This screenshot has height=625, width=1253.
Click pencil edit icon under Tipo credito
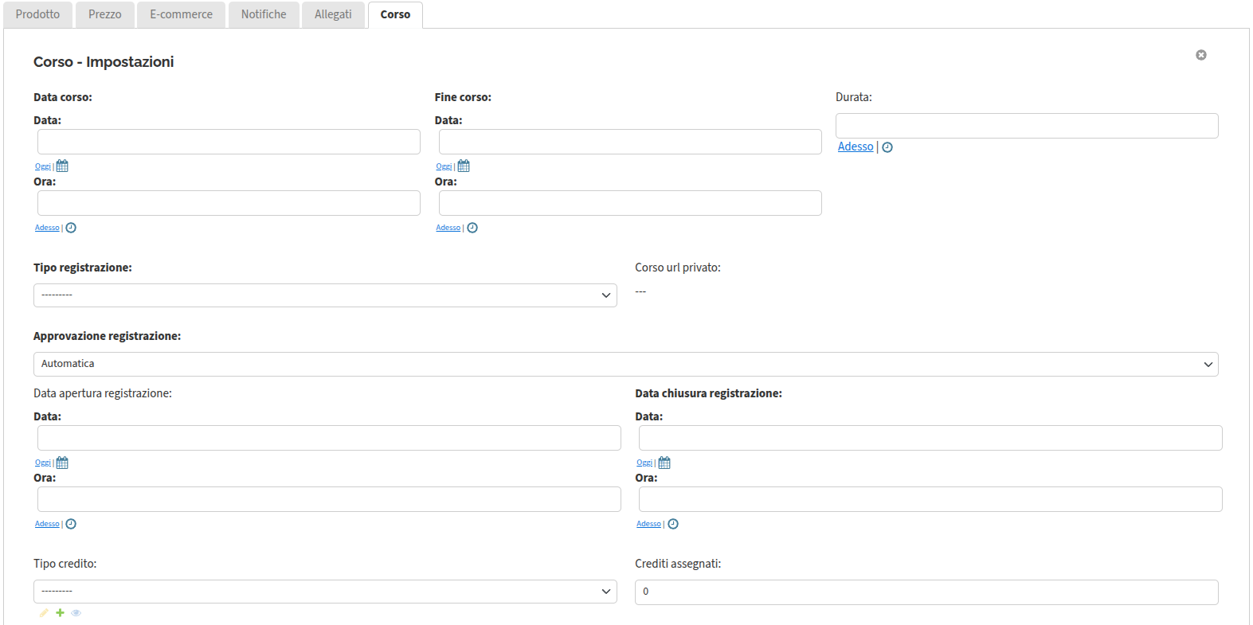(44, 612)
